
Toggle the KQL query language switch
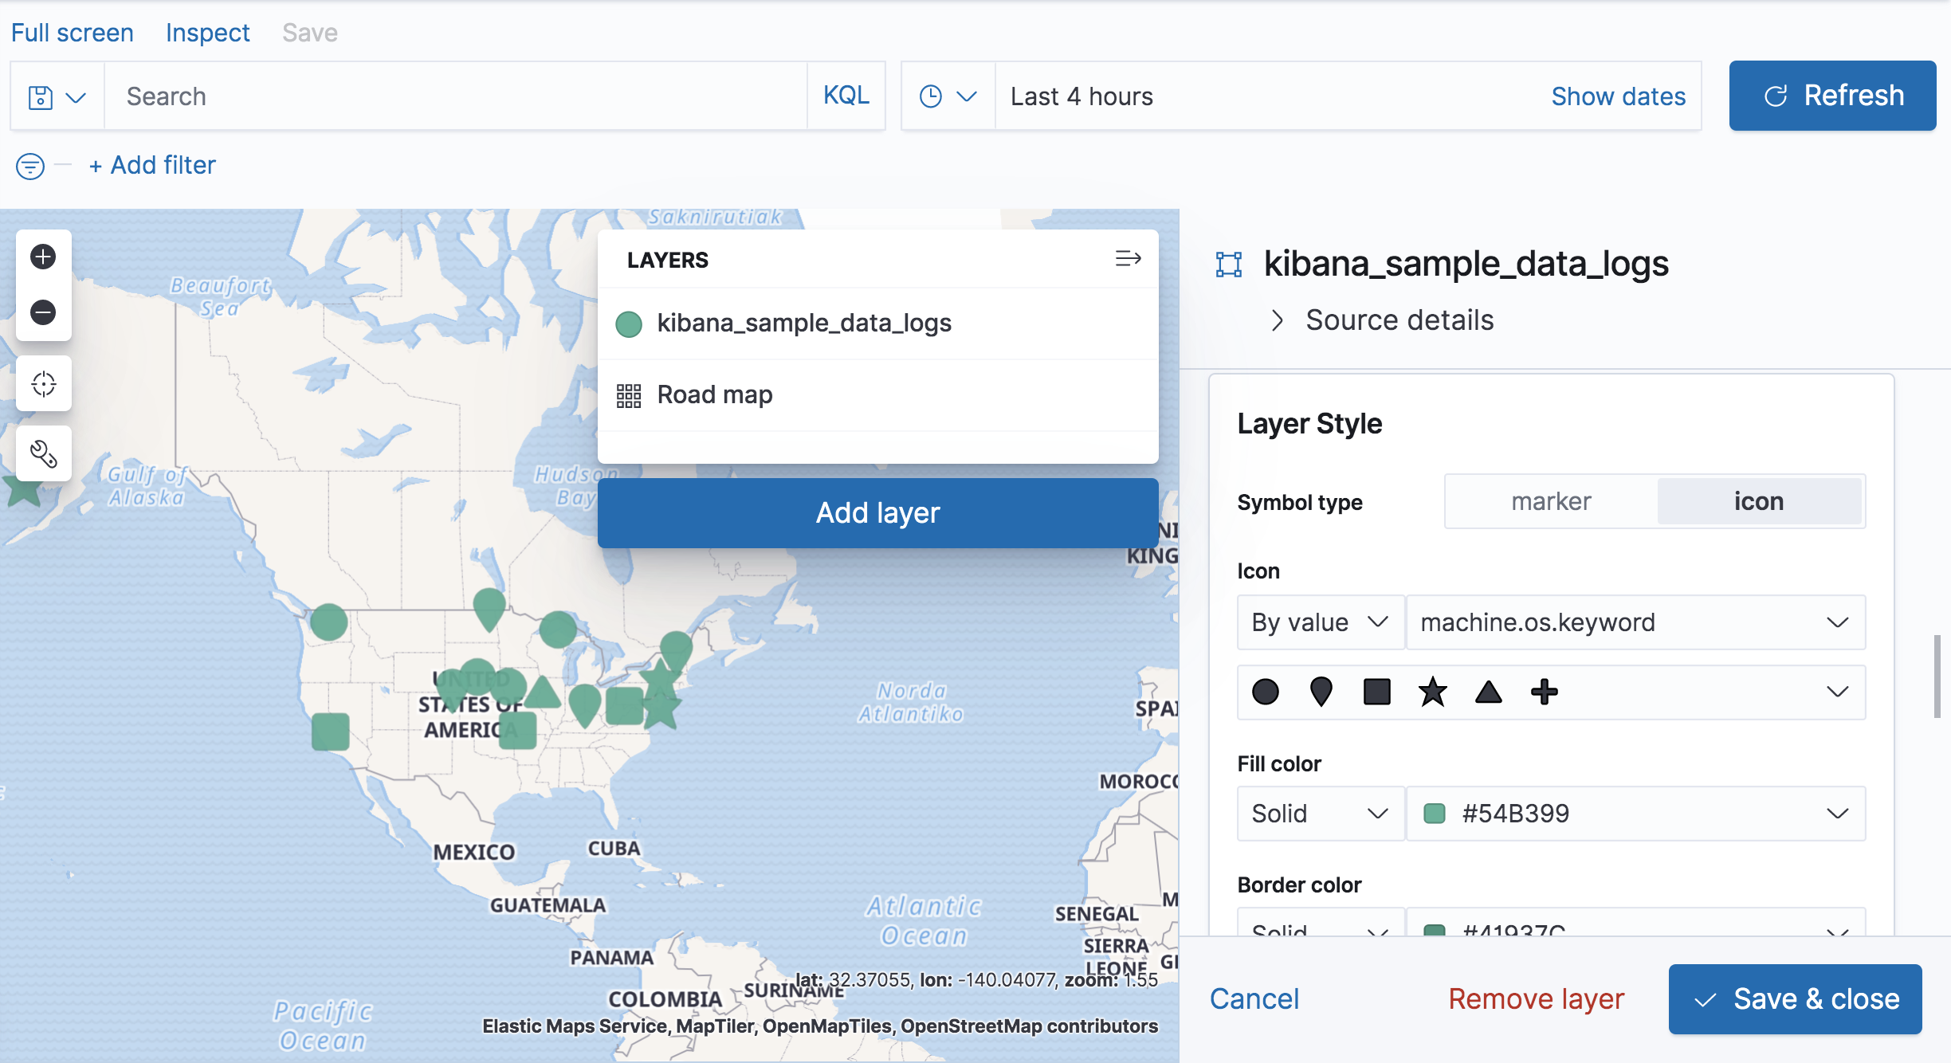point(846,96)
